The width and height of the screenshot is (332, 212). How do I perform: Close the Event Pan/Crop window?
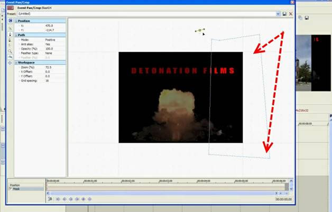(292, 2)
